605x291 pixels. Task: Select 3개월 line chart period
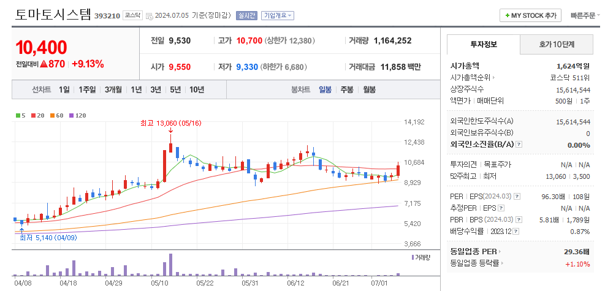pyautogui.click(x=113, y=90)
